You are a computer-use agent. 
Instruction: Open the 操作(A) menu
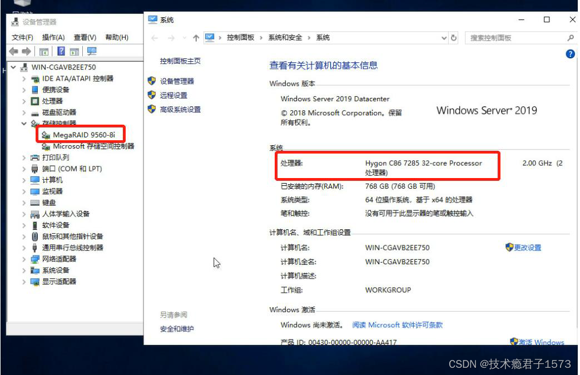[x=53, y=37]
